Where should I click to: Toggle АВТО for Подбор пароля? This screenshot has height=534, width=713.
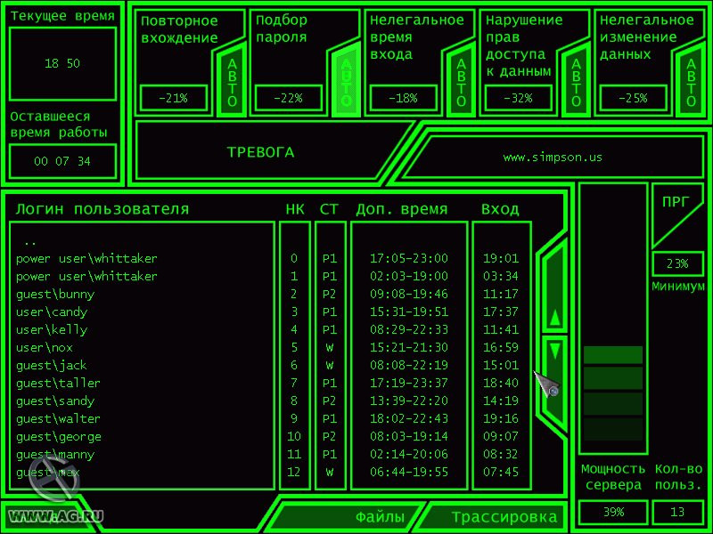(x=347, y=82)
